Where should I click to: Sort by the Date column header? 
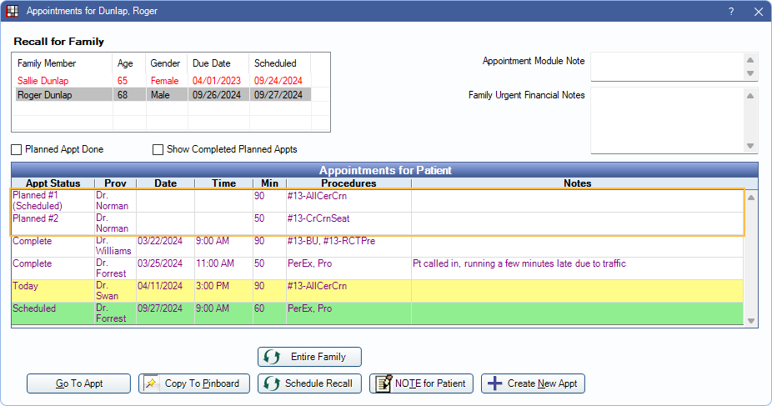[x=165, y=183]
